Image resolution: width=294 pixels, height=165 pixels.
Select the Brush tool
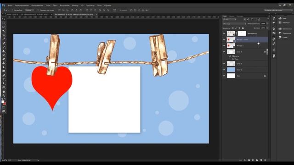(x=4, y=47)
